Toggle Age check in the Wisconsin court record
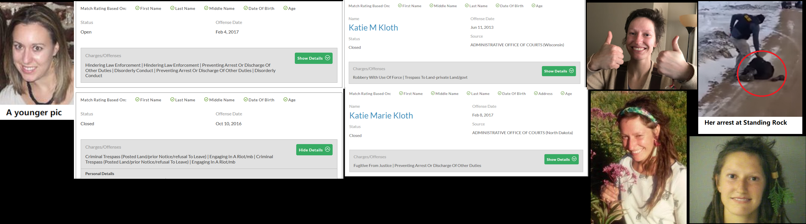Image resolution: width=806 pixels, height=224 pixels. 533,6
